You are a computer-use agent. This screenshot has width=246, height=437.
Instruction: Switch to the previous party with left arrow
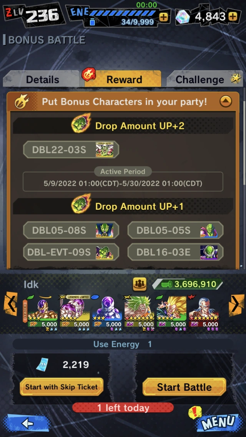[x=10, y=303]
